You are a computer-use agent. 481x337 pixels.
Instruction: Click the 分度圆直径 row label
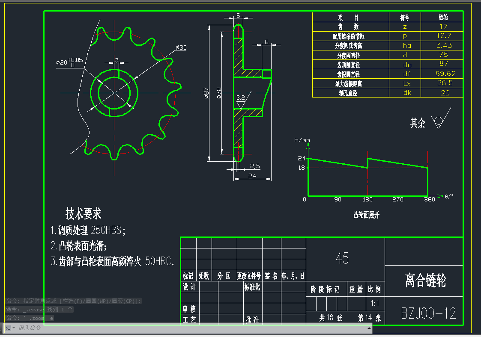(349, 56)
